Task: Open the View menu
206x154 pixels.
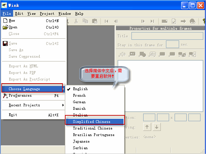Action: pyautogui.click(x=31, y=13)
